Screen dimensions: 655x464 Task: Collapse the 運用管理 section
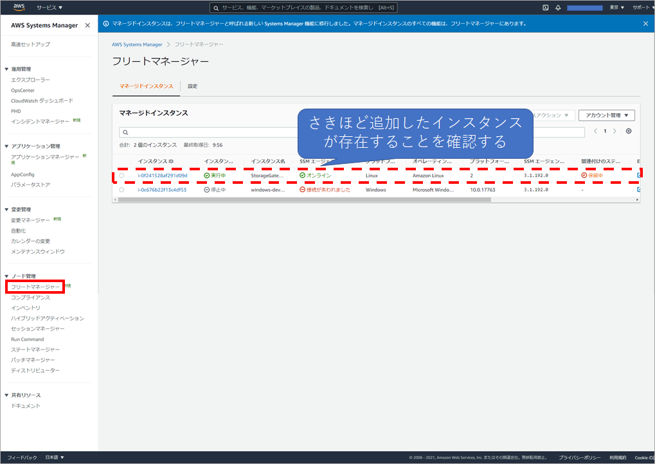(6, 69)
